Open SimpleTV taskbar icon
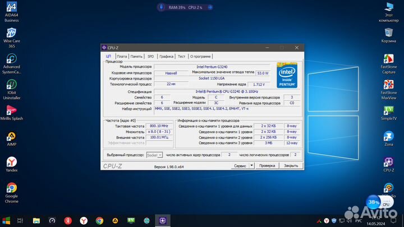 131,221
